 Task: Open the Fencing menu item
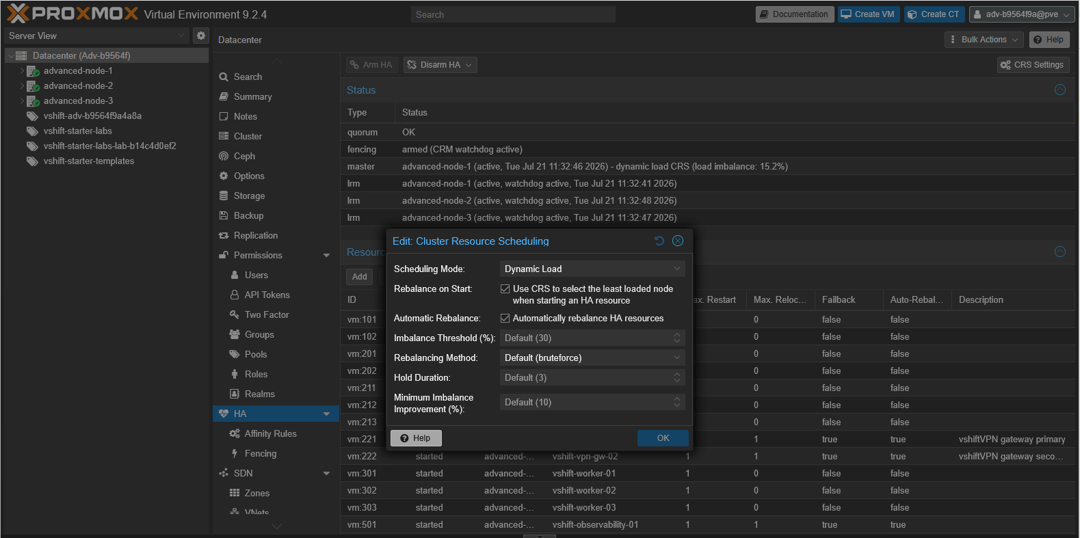(x=276, y=454)
